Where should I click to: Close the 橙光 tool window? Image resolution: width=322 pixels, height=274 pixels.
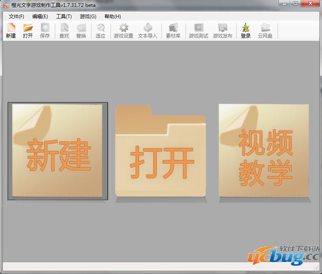[311, 4]
